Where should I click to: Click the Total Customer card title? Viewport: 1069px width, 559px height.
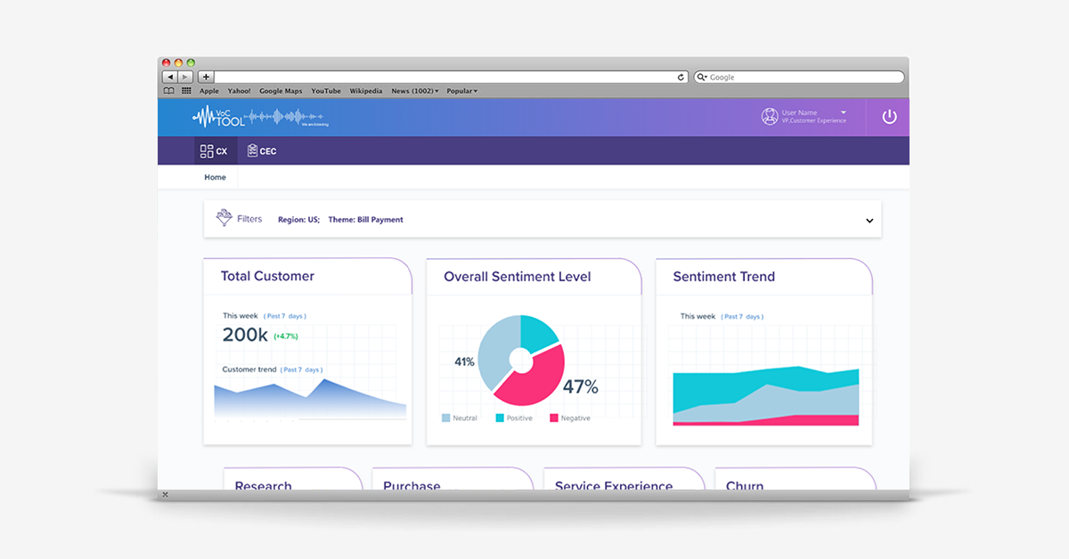(x=267, y=276)
